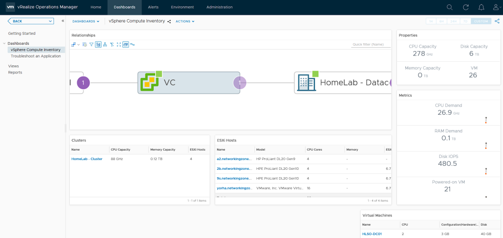Viewport: 503px width, 238px height.
Task: Click the search magnifier icon in header
Action: point(449,7)
